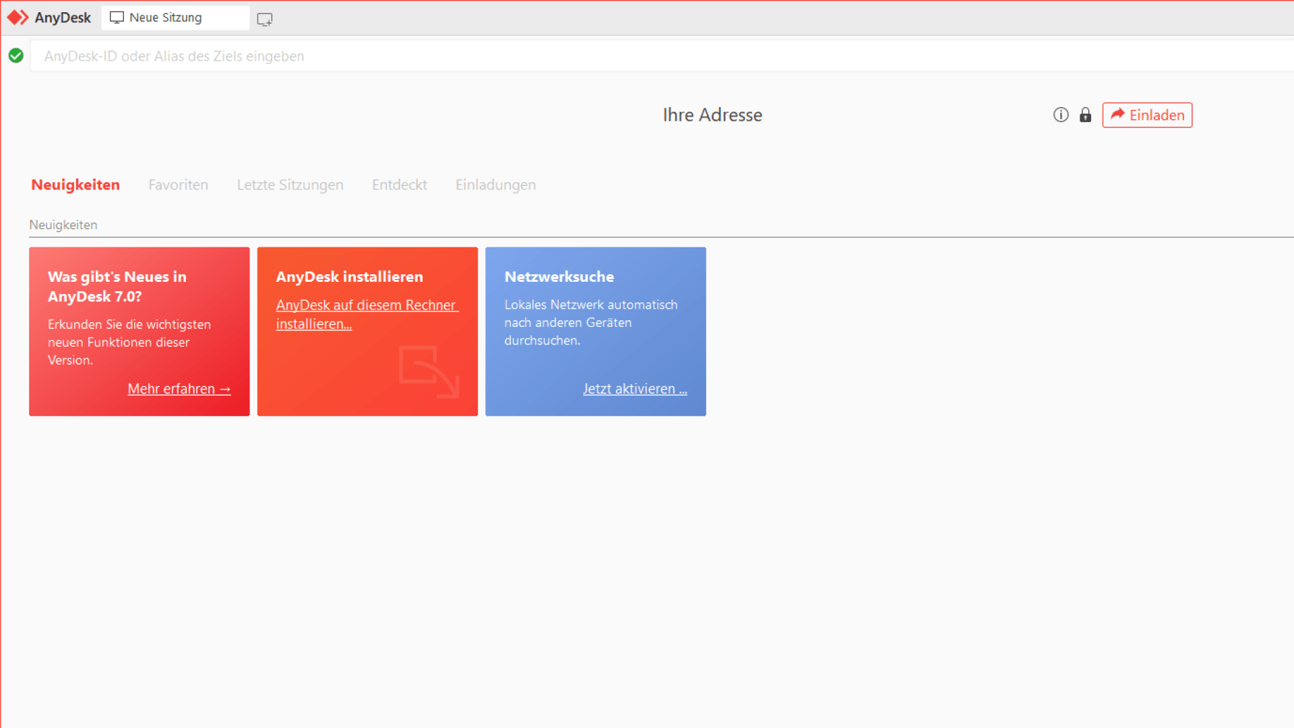The width and height of the screenshot is (1294, 728).
Task: Select the Netzwerksuche card heading
Action: [x=559, y=276]
